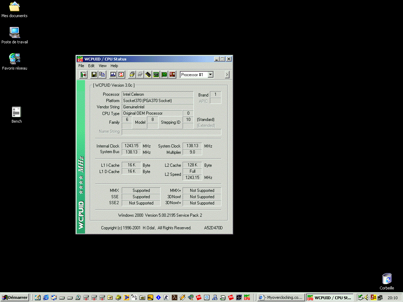Click the blue info diamond quick launch icon
403x302 pixels.
tap(158, 298)
